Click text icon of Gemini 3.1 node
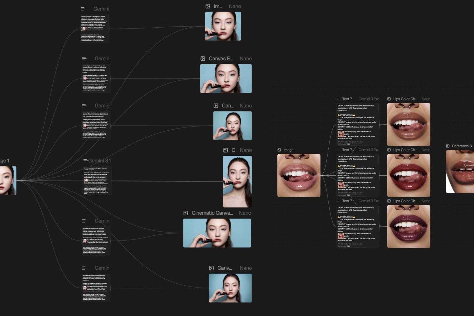The image size is (474, 316). pos(85,161)
